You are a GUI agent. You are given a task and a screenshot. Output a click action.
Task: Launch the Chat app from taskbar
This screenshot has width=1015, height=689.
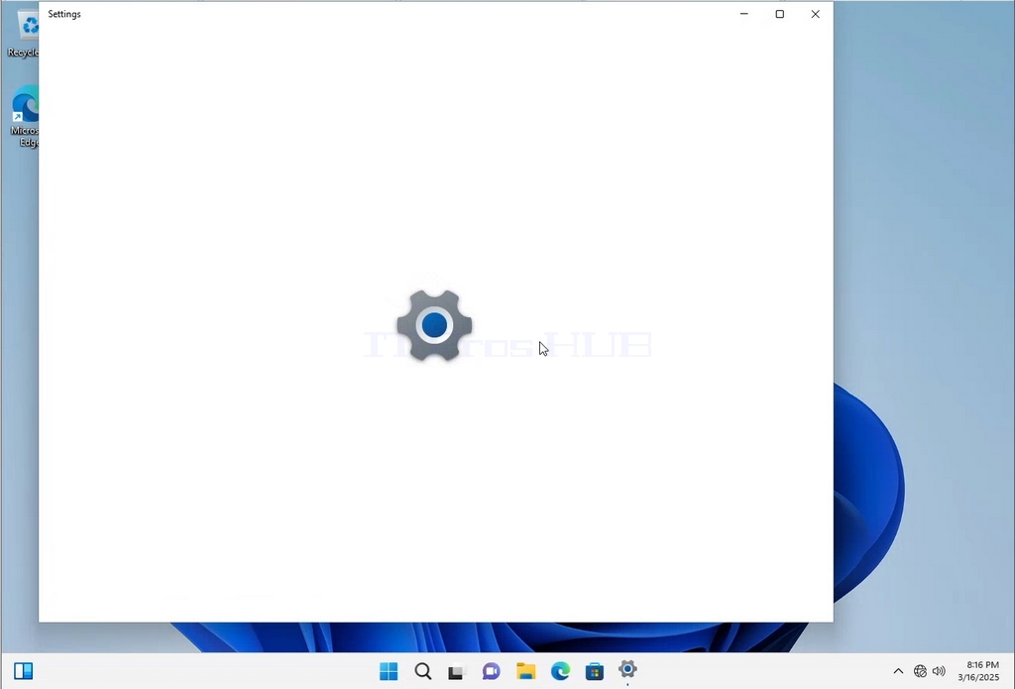492,671
